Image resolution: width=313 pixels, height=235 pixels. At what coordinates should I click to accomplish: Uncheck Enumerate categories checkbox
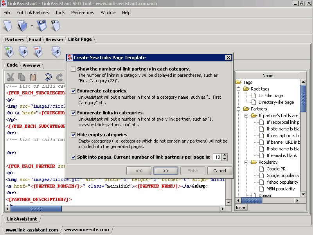point(73,91)
